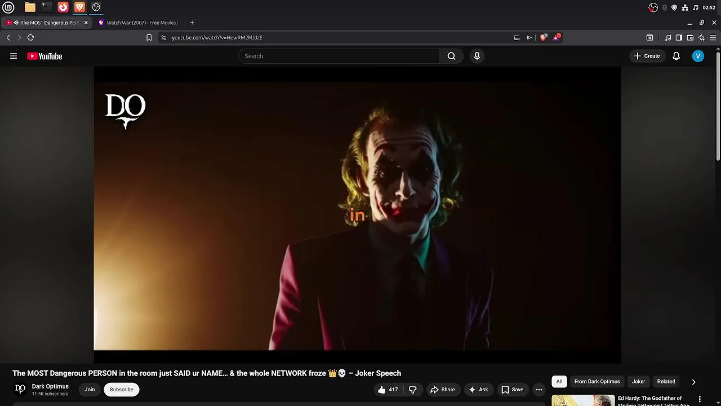Open OBS Studio from the panel
Viewport: 721px width, 406px height.
(96, 7)
